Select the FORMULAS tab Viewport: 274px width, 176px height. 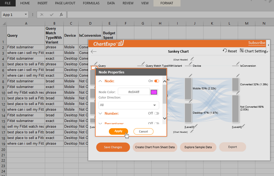tap(91, 3)
